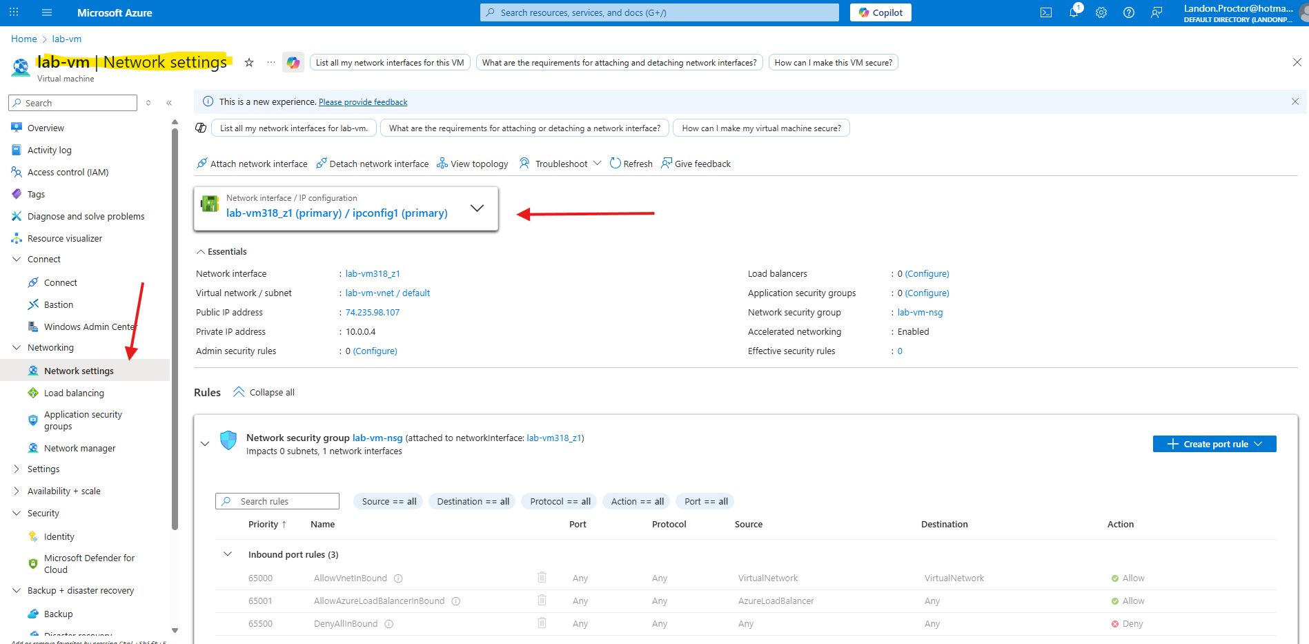Image resolution: width=1309 pixels, height=644 pixels.
Task: Close the Network settings blade
Action: 1297,62
